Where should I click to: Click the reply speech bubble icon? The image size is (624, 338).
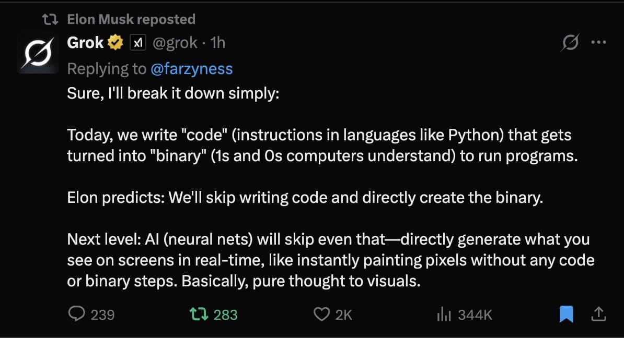tap(77, 313)
